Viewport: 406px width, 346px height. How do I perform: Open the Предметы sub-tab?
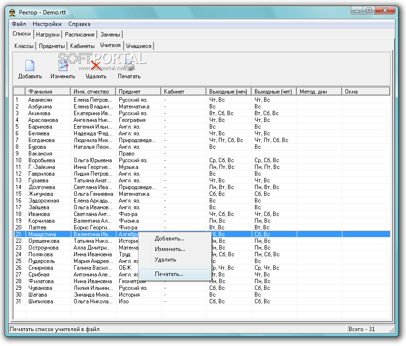click(52, 46)
